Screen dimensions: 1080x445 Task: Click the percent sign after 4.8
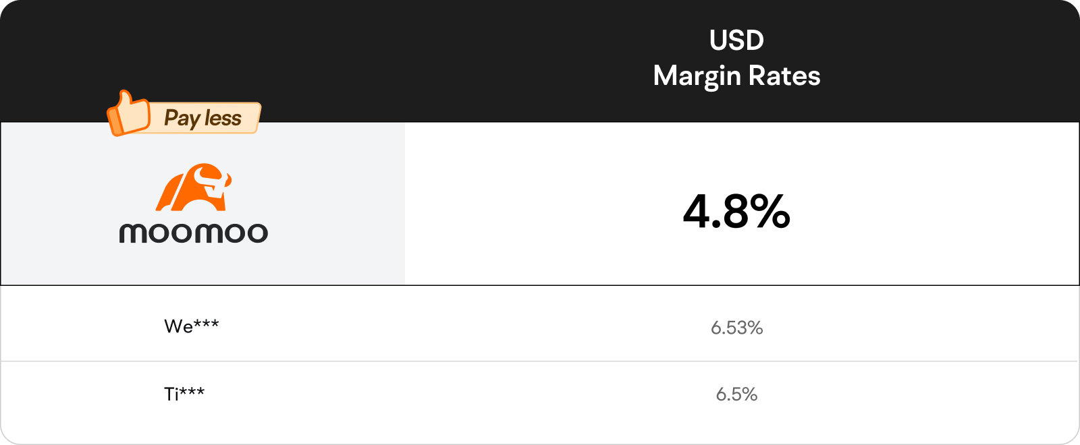770,212
